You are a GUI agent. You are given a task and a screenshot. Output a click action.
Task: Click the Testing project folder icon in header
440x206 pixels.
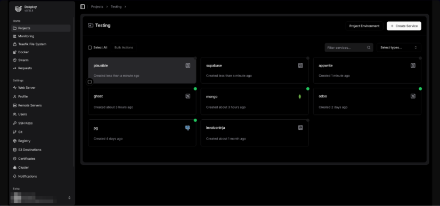tap(91, 25)
